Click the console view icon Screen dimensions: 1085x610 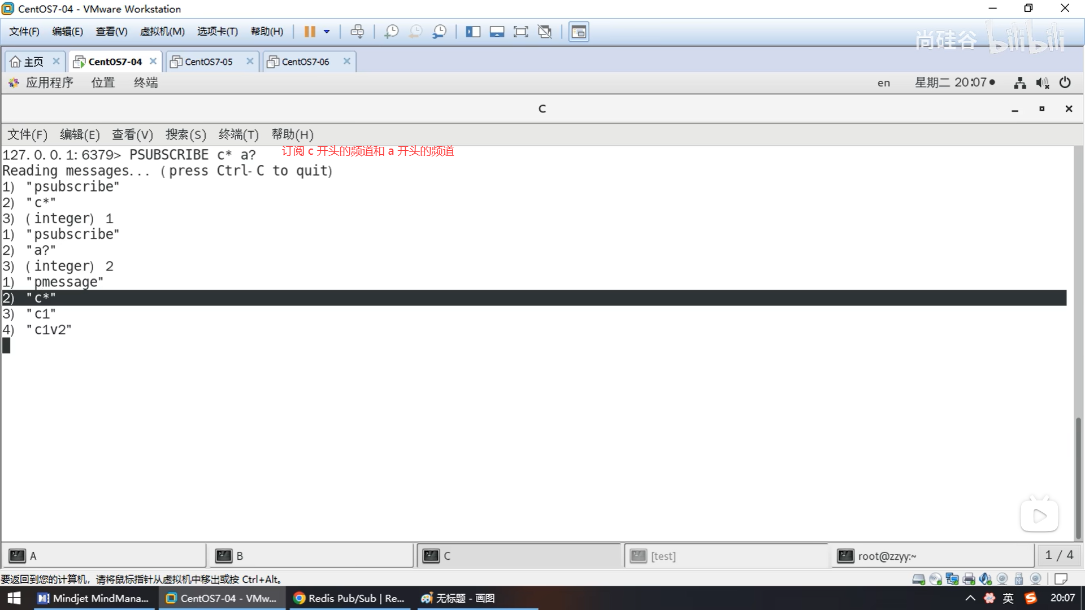pyautogui.click(x=579, y=32)
